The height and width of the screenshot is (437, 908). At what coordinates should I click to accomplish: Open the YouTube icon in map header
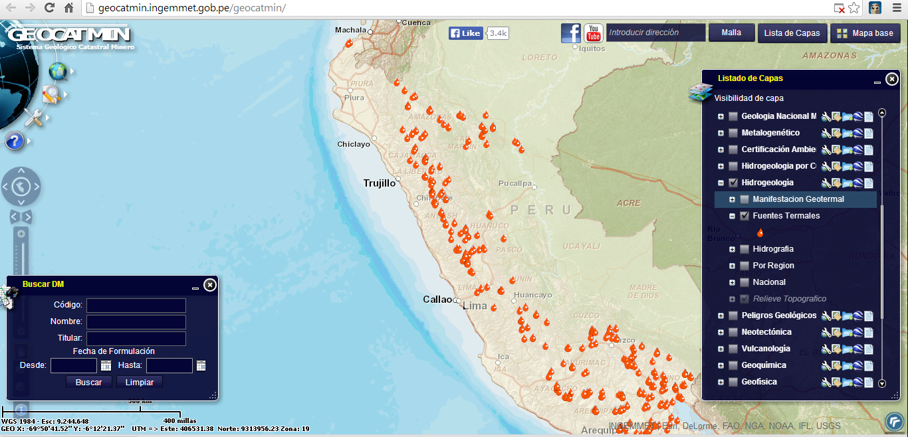(x=593, y=33)
